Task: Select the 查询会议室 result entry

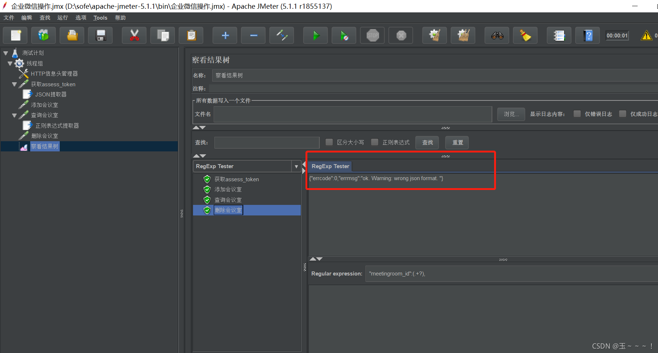Action: click(228, 200)
